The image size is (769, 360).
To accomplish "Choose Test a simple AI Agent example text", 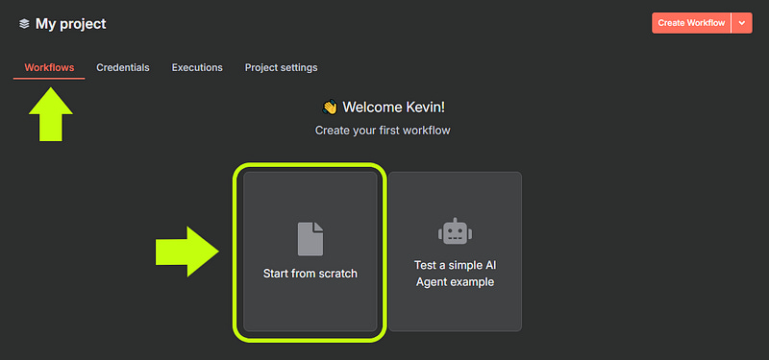I will (x=455, y=274).
